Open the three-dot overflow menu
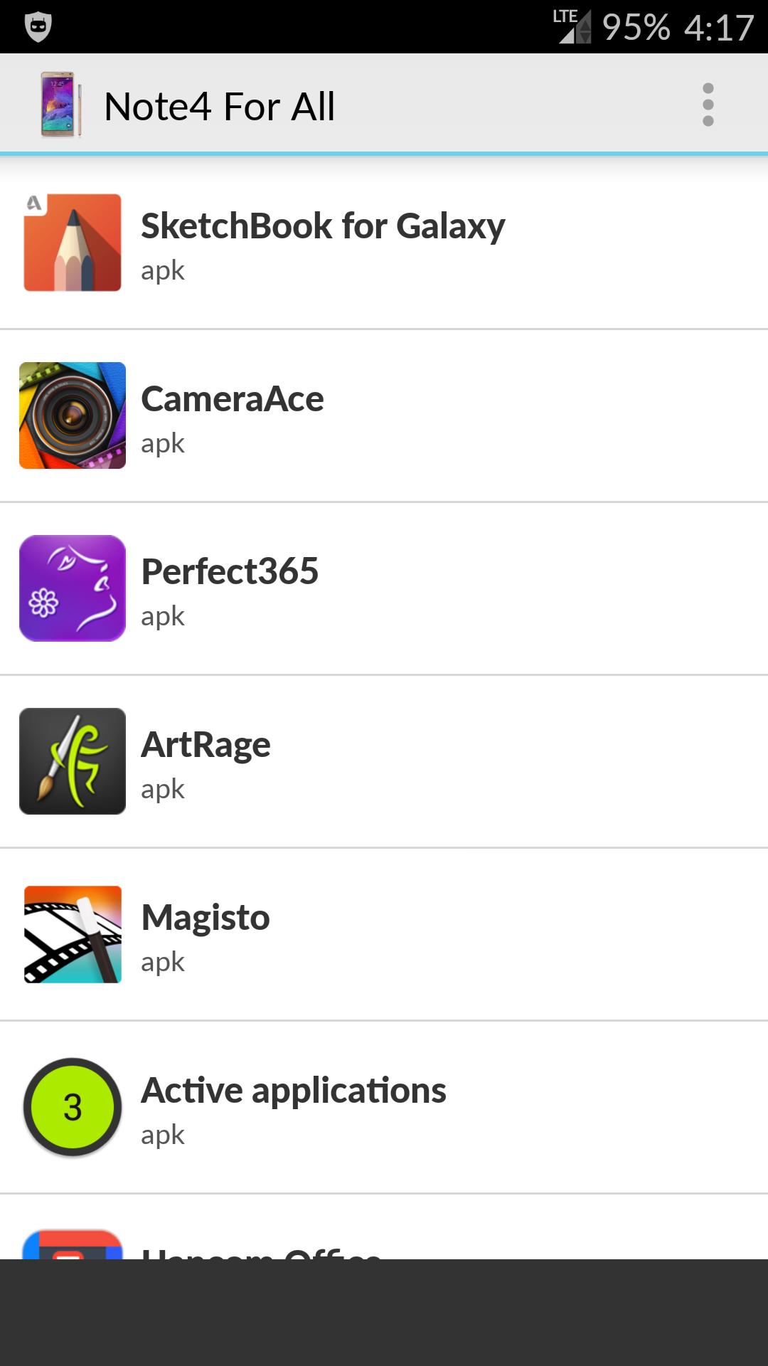 click(708, 105)
